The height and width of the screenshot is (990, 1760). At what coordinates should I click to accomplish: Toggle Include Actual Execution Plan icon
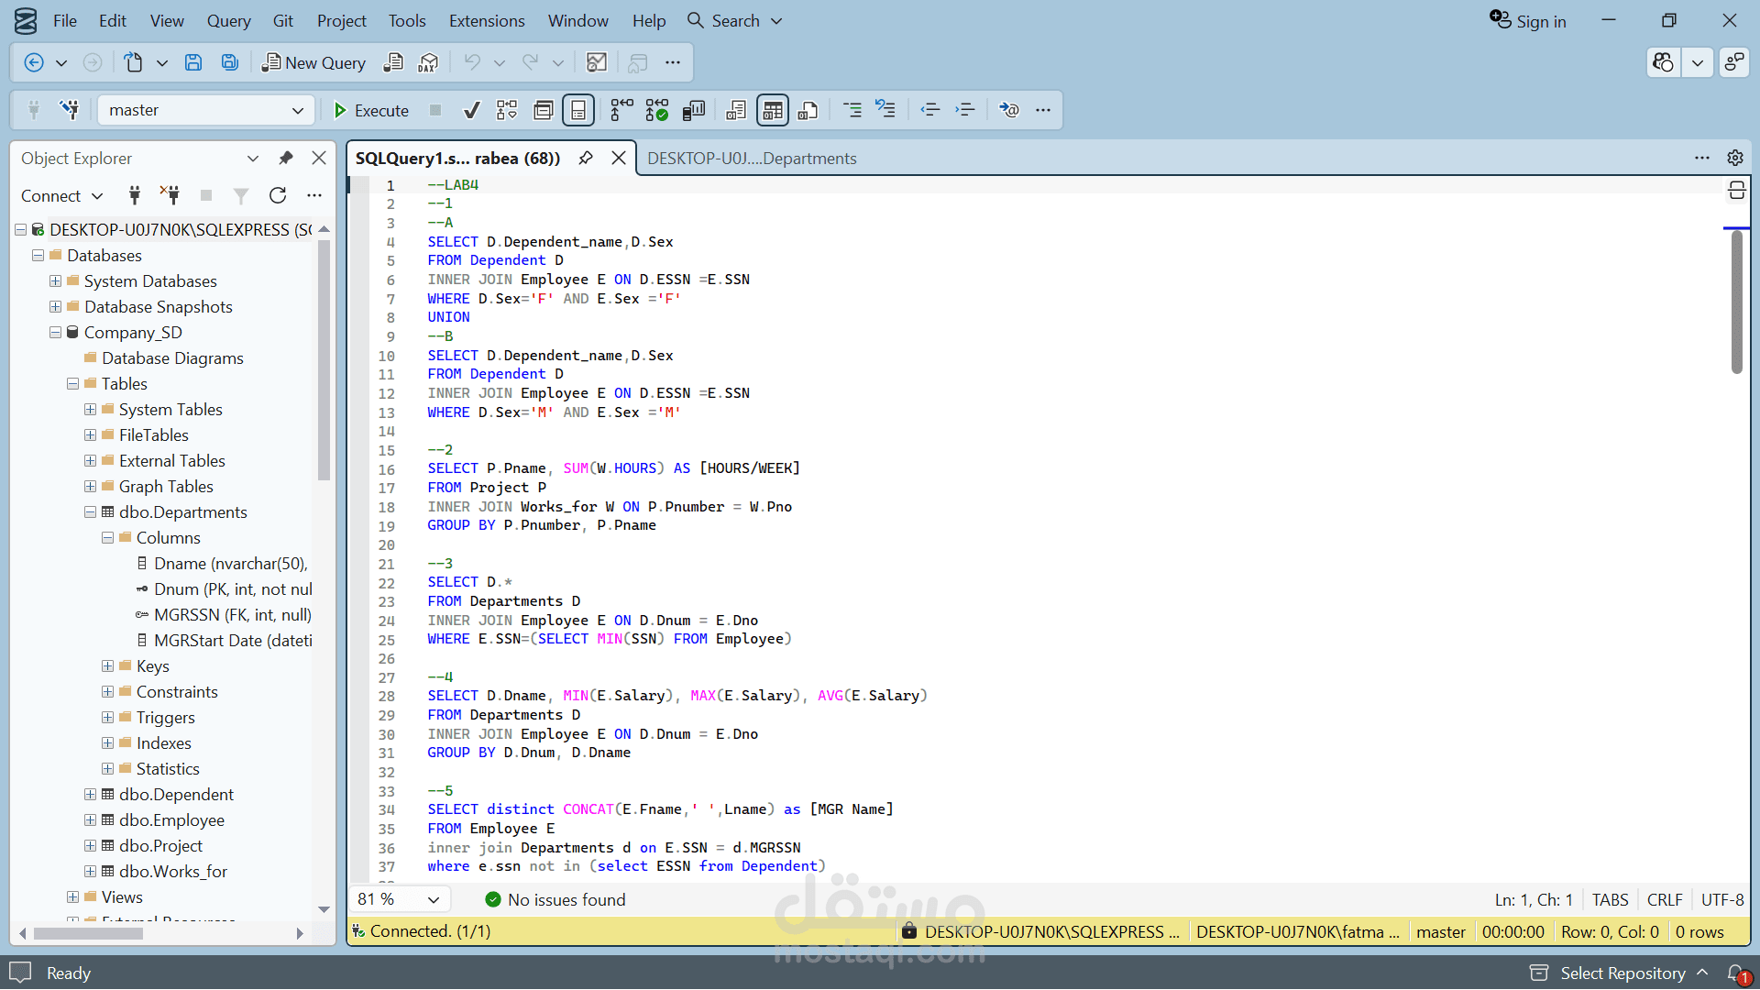621,110
